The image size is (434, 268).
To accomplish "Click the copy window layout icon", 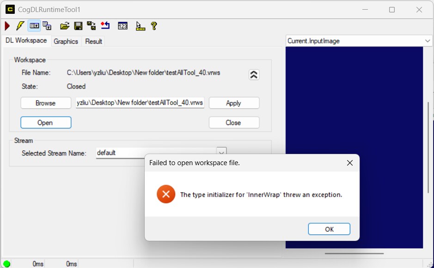I will coord(47,26).
